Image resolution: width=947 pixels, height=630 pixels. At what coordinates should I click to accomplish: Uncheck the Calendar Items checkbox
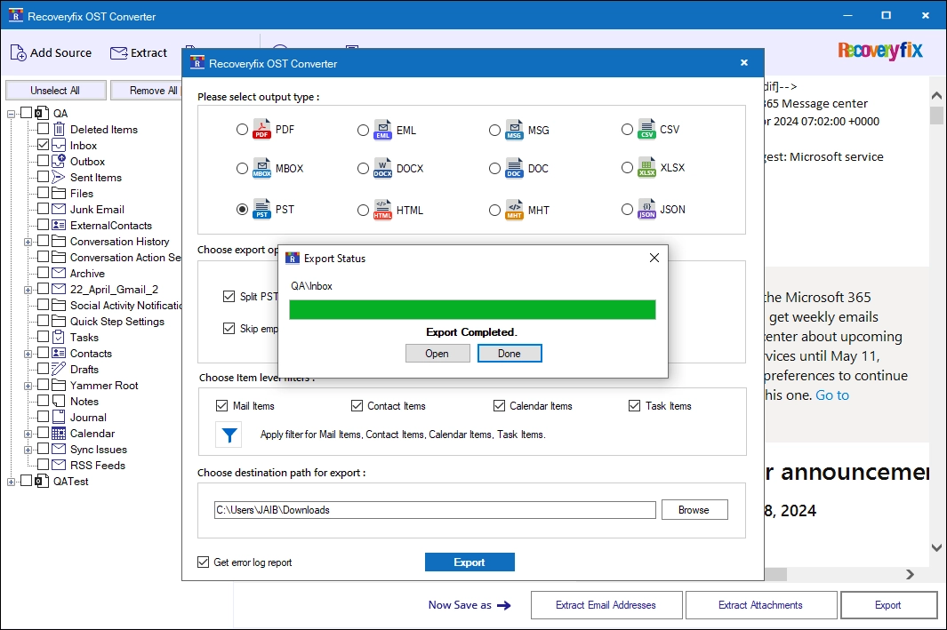(499, 405)
